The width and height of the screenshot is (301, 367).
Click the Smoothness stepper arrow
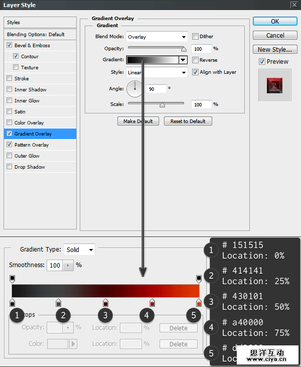pos(68,265)
